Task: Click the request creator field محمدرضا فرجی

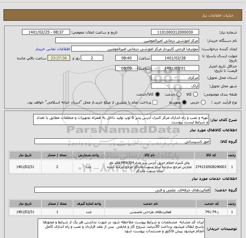Action: coord(135,49)
